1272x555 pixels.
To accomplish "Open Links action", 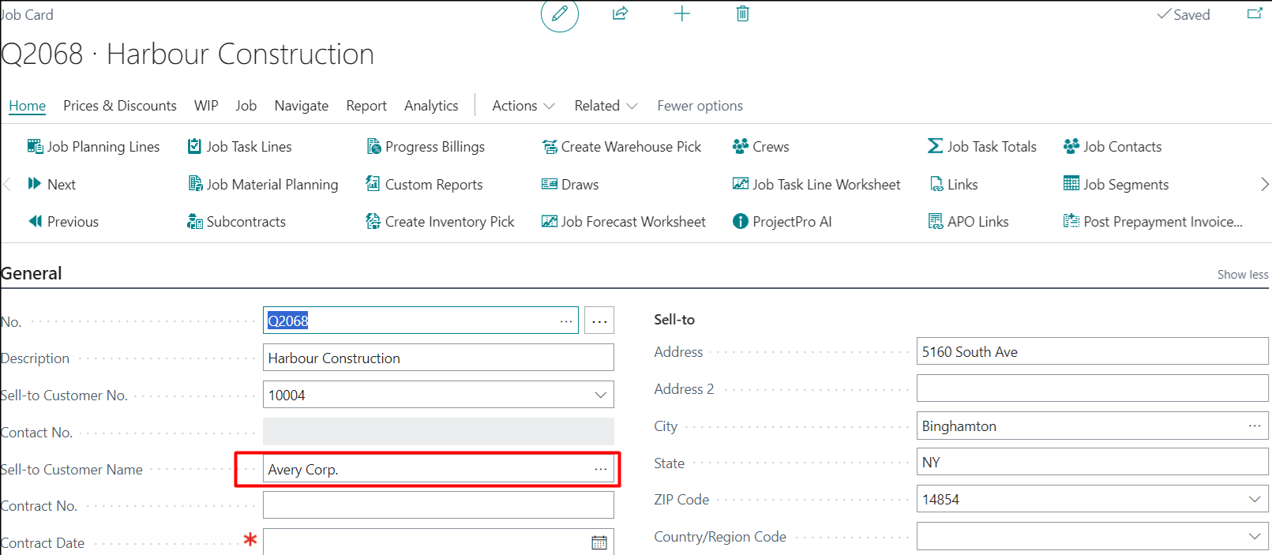I will point(953,185).
